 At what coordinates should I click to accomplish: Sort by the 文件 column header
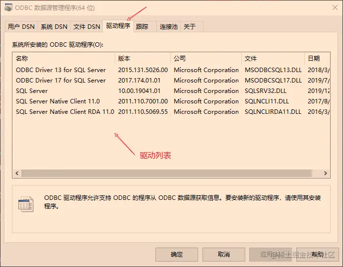273,59
